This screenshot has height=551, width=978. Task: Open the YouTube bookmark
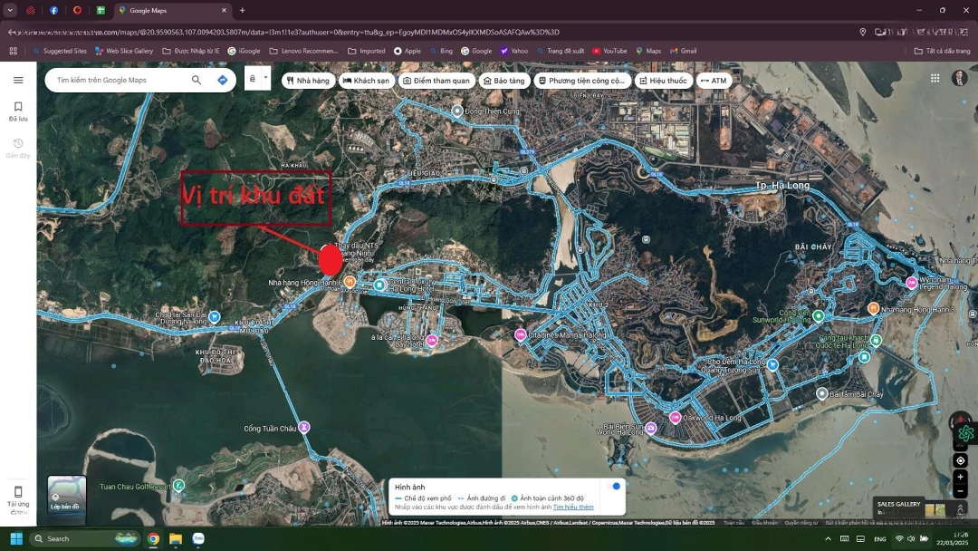point(609,51)
